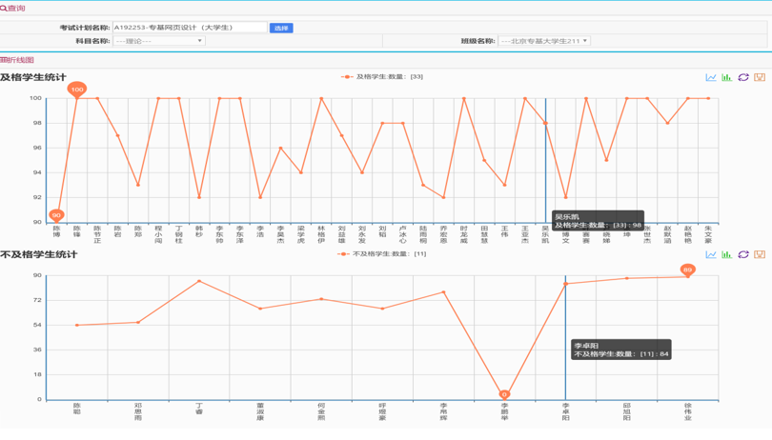Switch failing students chart to bar view
Screen dimensions: 772x440
[x=726, y=254]
